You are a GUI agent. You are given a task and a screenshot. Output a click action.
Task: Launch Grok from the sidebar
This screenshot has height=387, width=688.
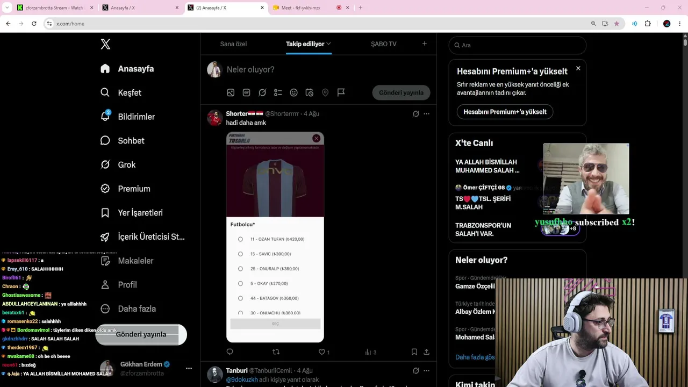118,164
